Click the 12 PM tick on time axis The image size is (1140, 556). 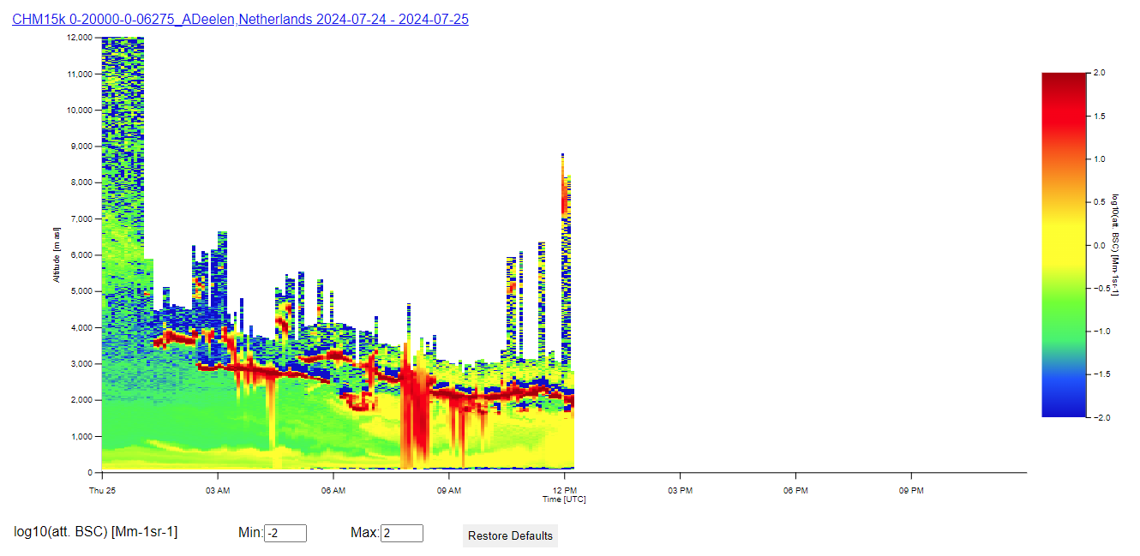(565, 491)
